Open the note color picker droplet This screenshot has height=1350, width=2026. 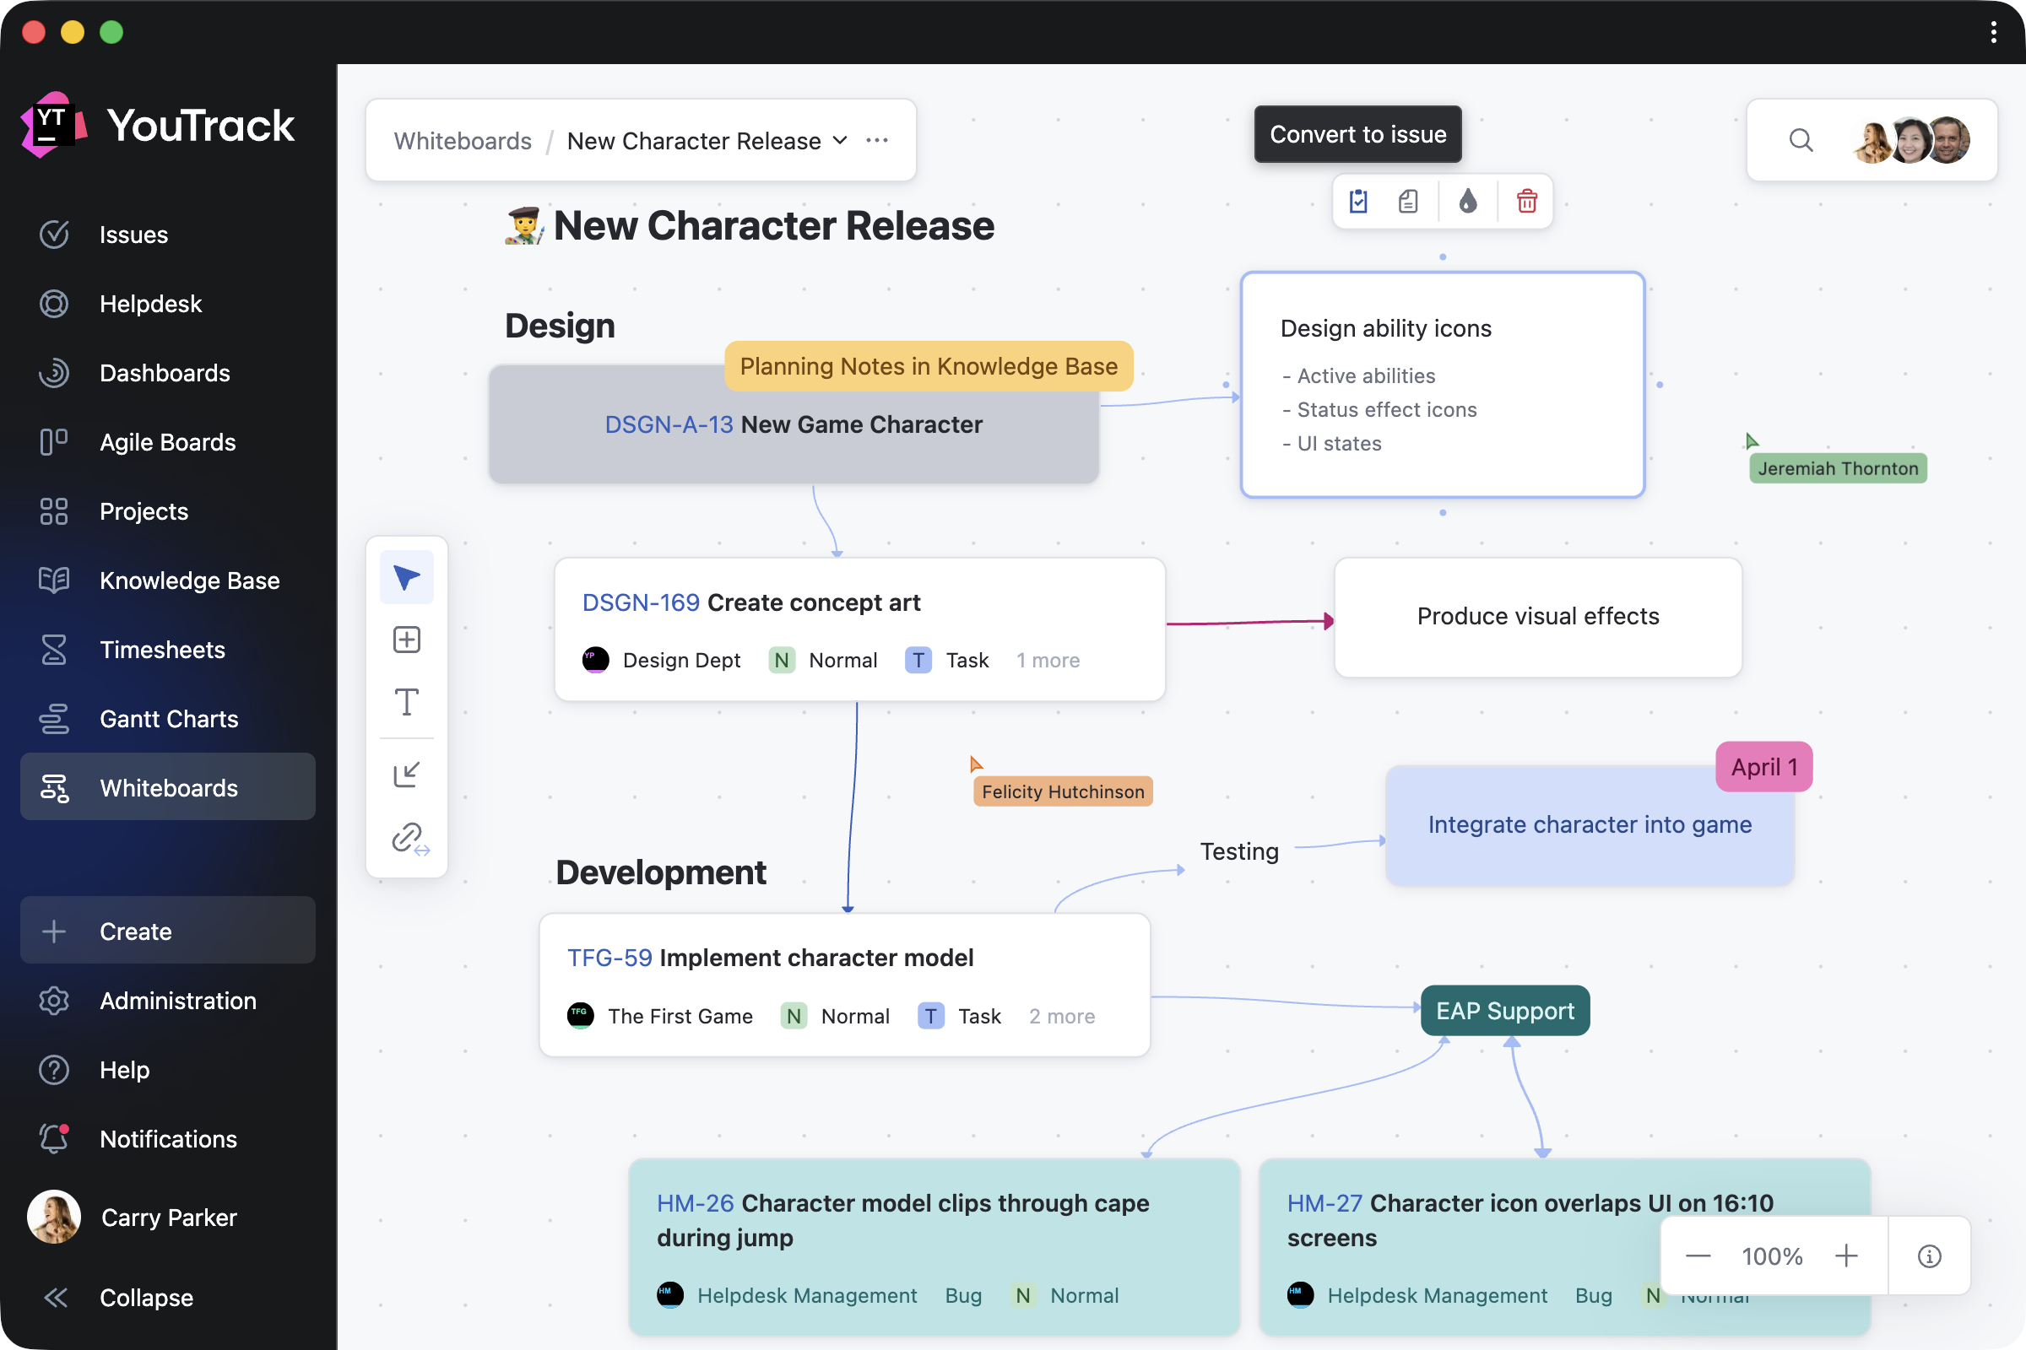point(1468,202)
